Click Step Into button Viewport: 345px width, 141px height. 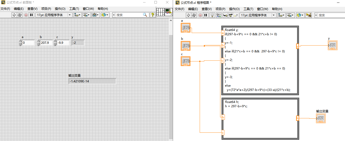(225, 15)
